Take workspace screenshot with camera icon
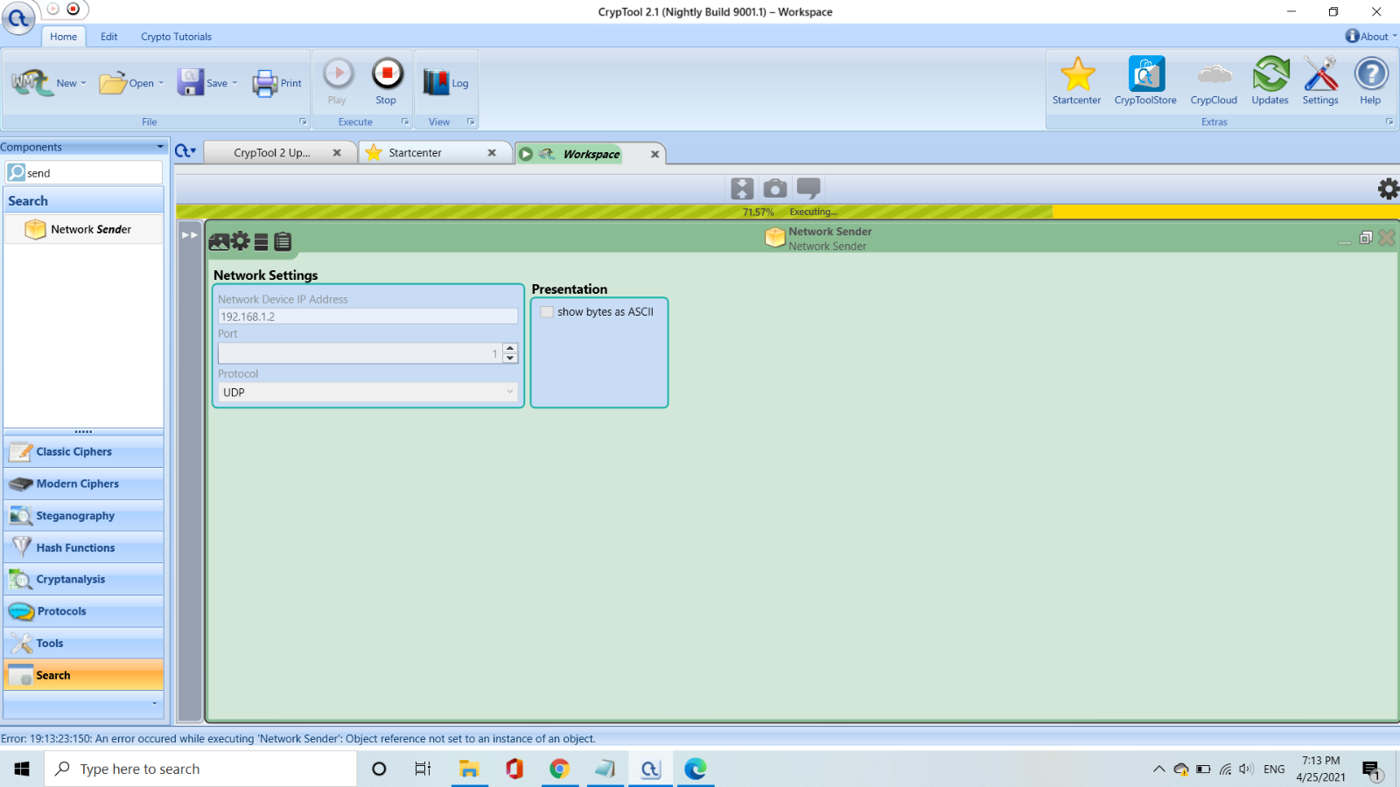This screenshot has height=787, width=1400. pos(775,188)
